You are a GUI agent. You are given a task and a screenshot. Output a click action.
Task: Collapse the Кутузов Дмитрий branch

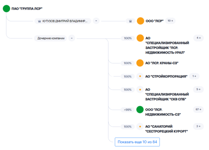click(x=96, y=21)
